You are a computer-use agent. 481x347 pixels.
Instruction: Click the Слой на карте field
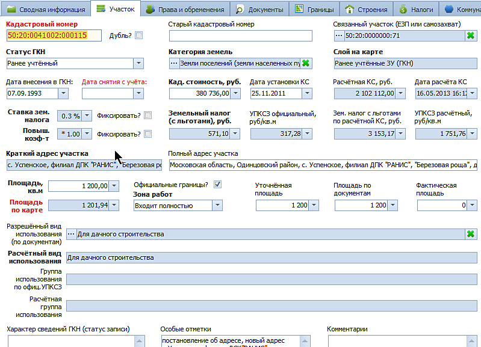pos(405,64)
